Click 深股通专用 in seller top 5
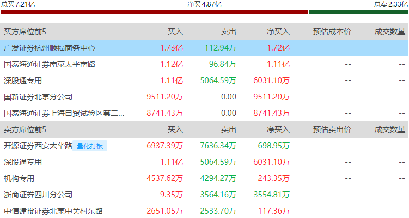The image size is (409, 218). (x=23, y=162)
